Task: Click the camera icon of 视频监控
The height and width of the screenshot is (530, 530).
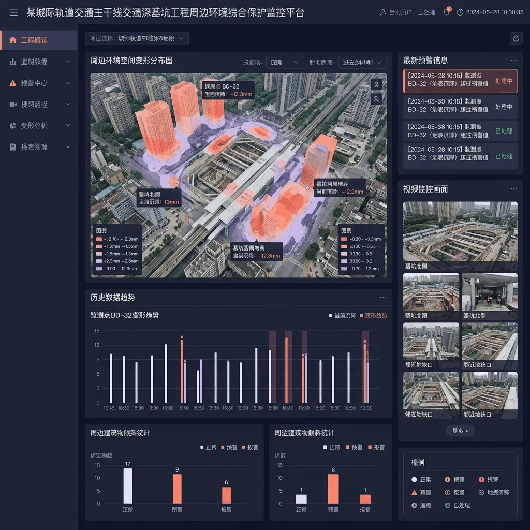Action: 13,104
